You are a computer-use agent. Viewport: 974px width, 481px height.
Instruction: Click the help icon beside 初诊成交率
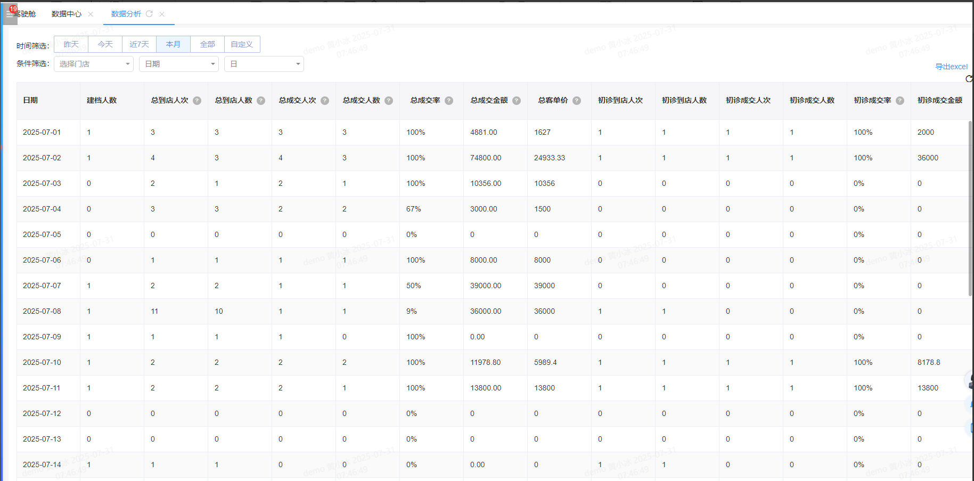pos(900,101)
